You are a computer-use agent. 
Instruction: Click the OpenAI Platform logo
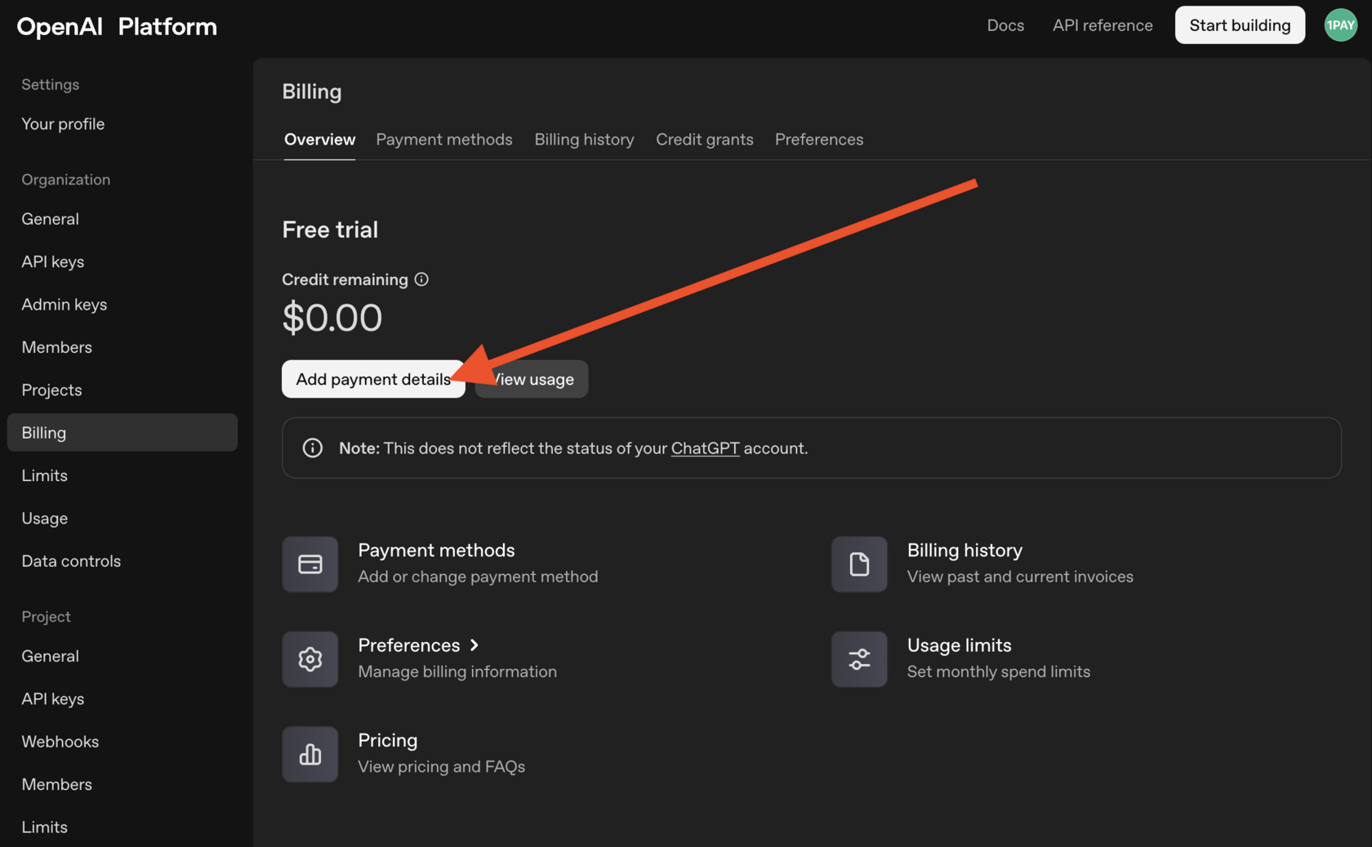pos(117,27)
